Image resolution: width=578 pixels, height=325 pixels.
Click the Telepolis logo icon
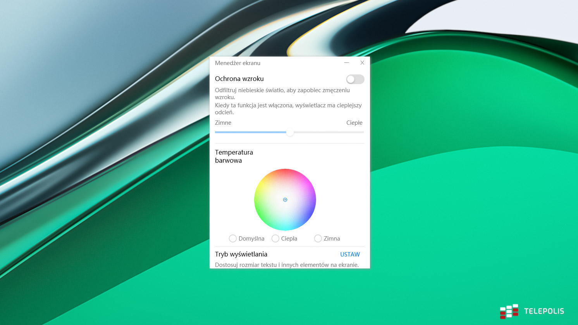[x=509, y=311]
